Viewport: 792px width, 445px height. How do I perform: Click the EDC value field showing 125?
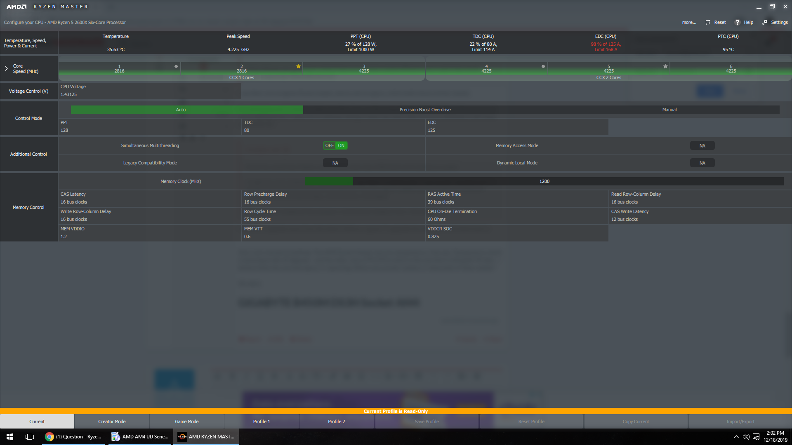(x=517, y=126)
